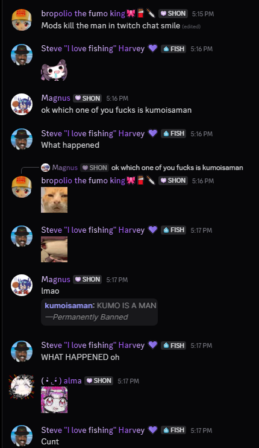This screenshot has height=448, width=259.
Task: Click the 5:15 PM timestamp on first message
Action: tap(203, 14)
